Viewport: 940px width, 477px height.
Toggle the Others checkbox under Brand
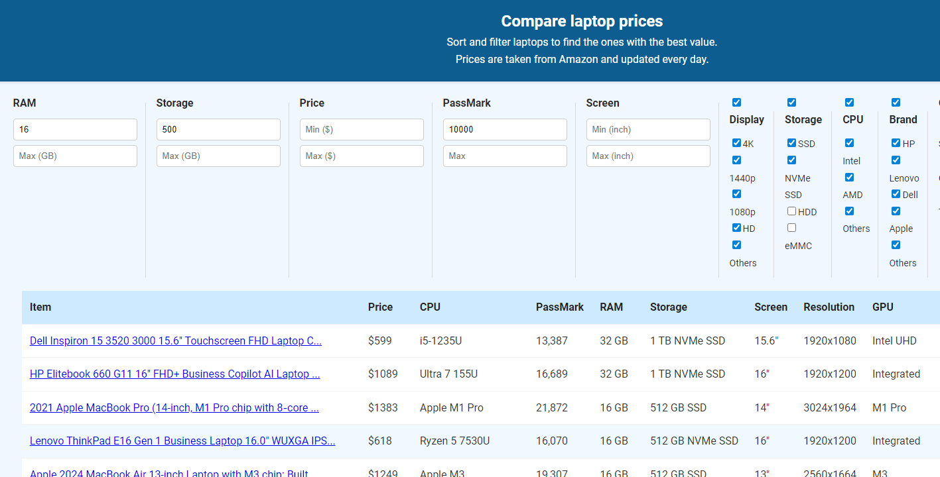[x=896, y=244]
